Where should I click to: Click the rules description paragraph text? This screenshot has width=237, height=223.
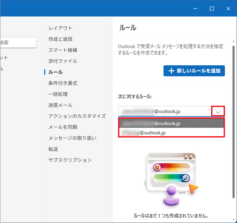pyautogui.click(x=171, y=49)
